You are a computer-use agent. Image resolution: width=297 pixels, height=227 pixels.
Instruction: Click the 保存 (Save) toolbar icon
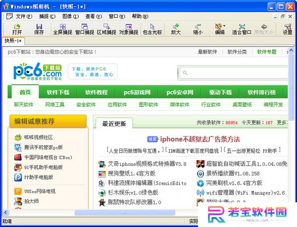tap(39, 29)
